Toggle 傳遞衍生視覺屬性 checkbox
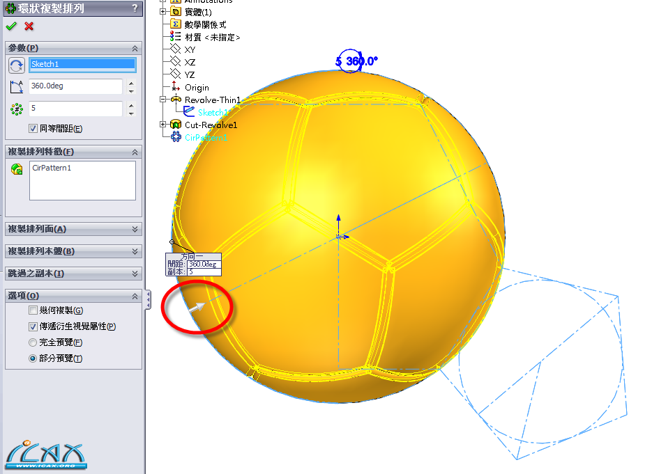Viewport: 652px width, 474px height. (x=33, y=326)
